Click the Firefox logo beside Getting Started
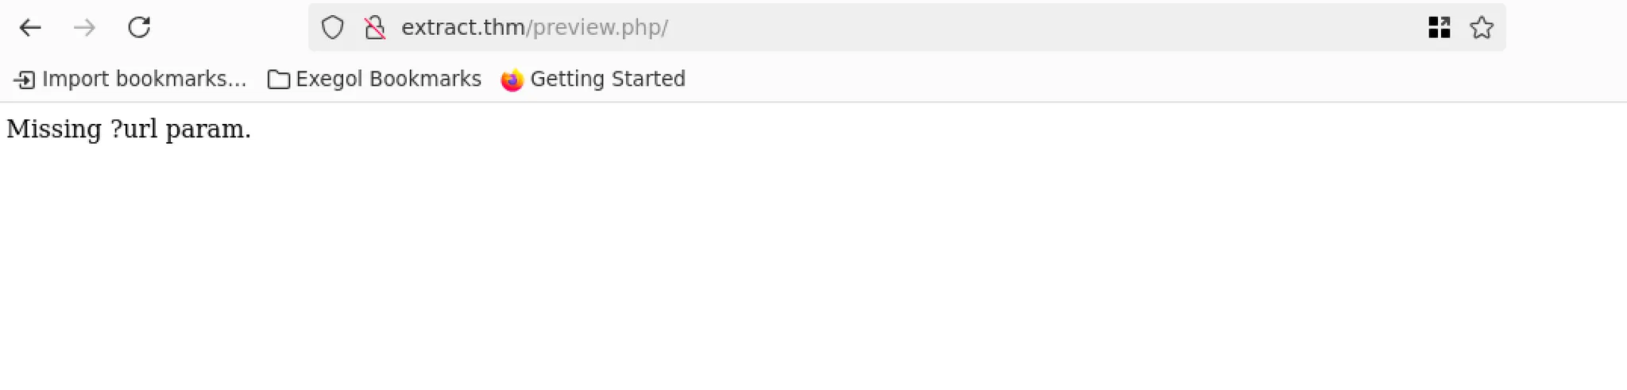This screenshot has width=1627, height=390. [512, 79]
